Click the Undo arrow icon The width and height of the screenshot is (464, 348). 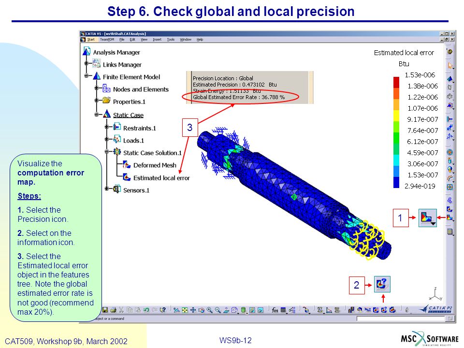point(146,310)
